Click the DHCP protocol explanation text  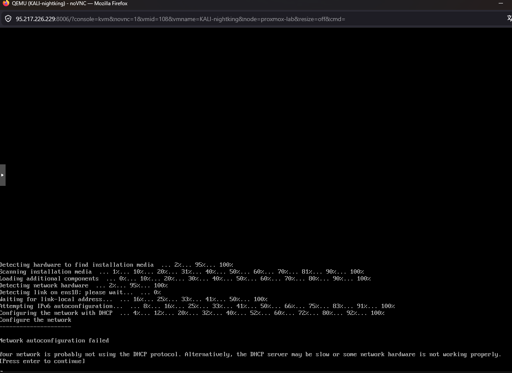250,354
